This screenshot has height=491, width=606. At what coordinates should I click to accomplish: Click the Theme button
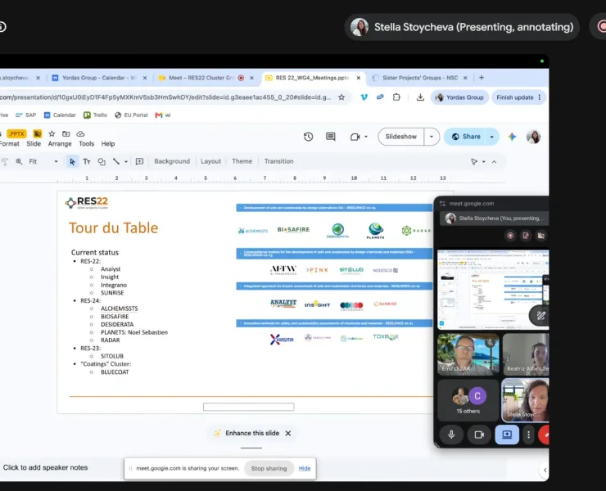click(242, 161)
